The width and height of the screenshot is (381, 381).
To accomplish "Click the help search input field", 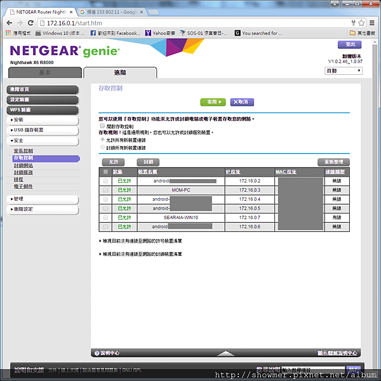I will click(314, 370).
